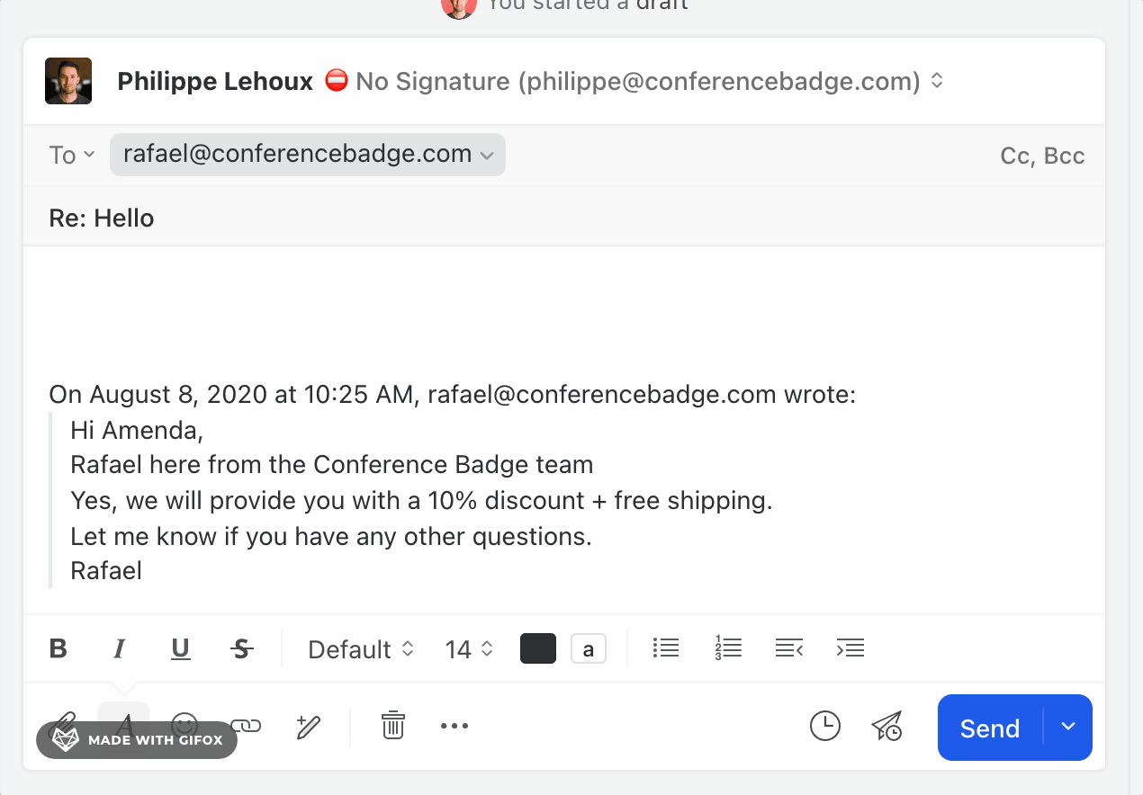Viewport: 1143px width, 795px height.
Task: Add Cc, Bcc recipients
Action: 1042,156
